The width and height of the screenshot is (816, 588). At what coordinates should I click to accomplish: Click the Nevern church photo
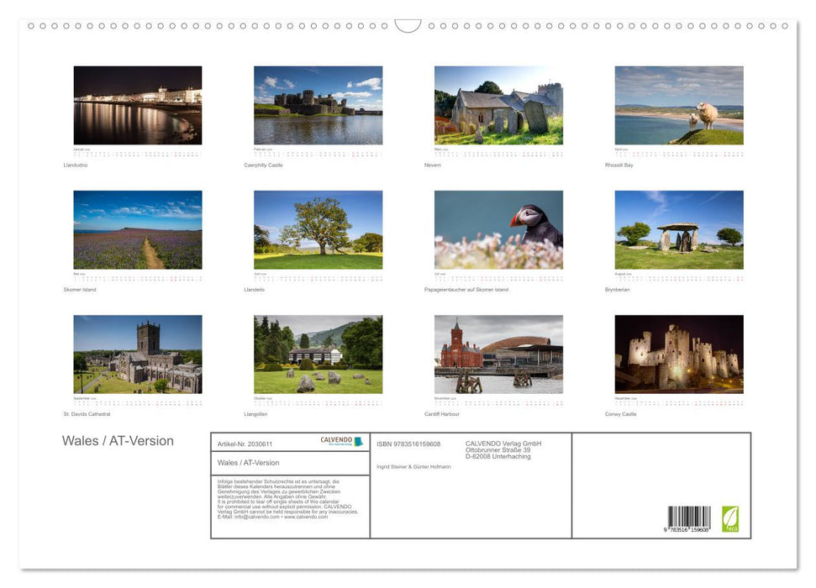coord(499,104)
